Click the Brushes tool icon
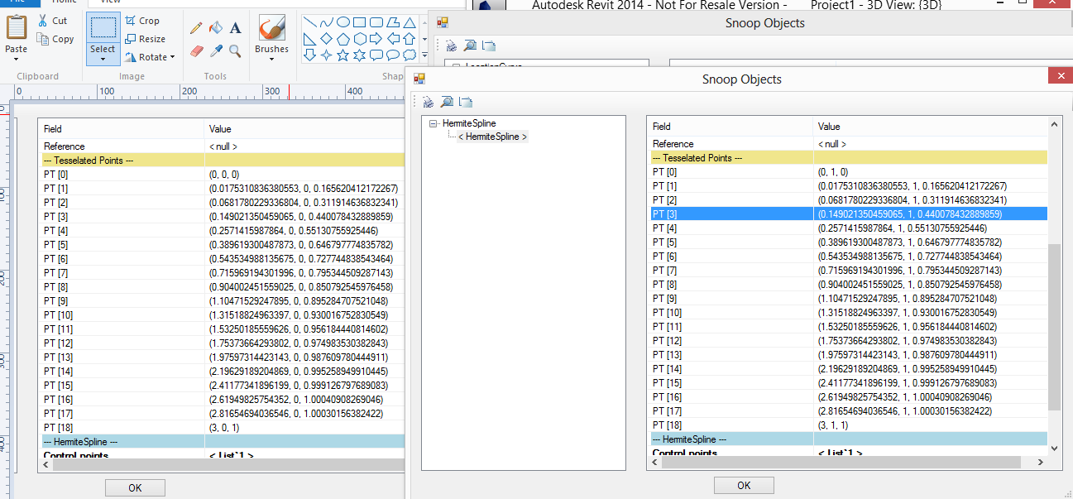 coord(271,29)
